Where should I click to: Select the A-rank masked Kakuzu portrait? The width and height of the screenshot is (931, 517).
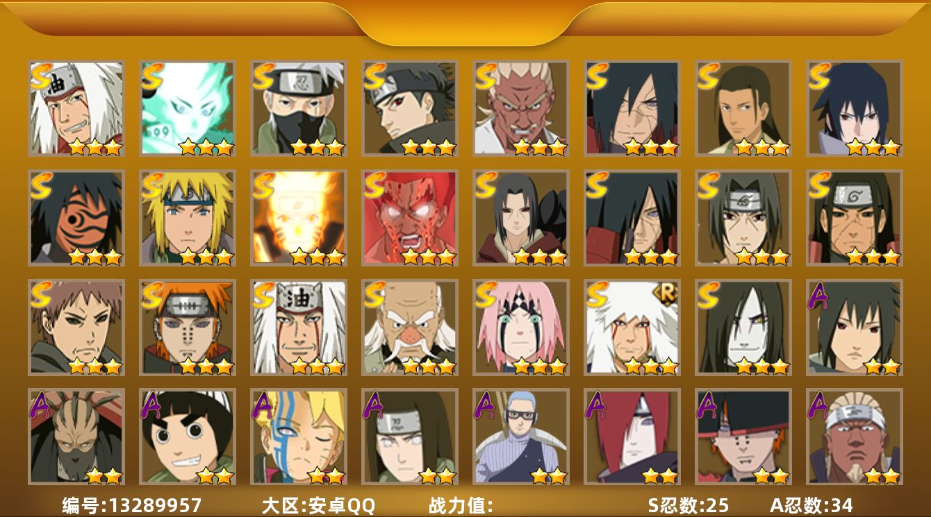pyautogui.click(x=76, y=437)
